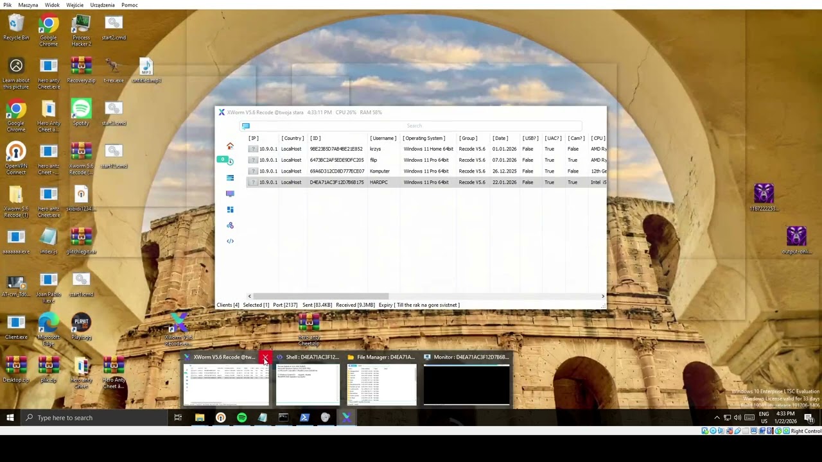Screen dimensions: 822x462
Task: Close the XWorm taskbar thumbnail preview
Action: (x=265, y=357)
